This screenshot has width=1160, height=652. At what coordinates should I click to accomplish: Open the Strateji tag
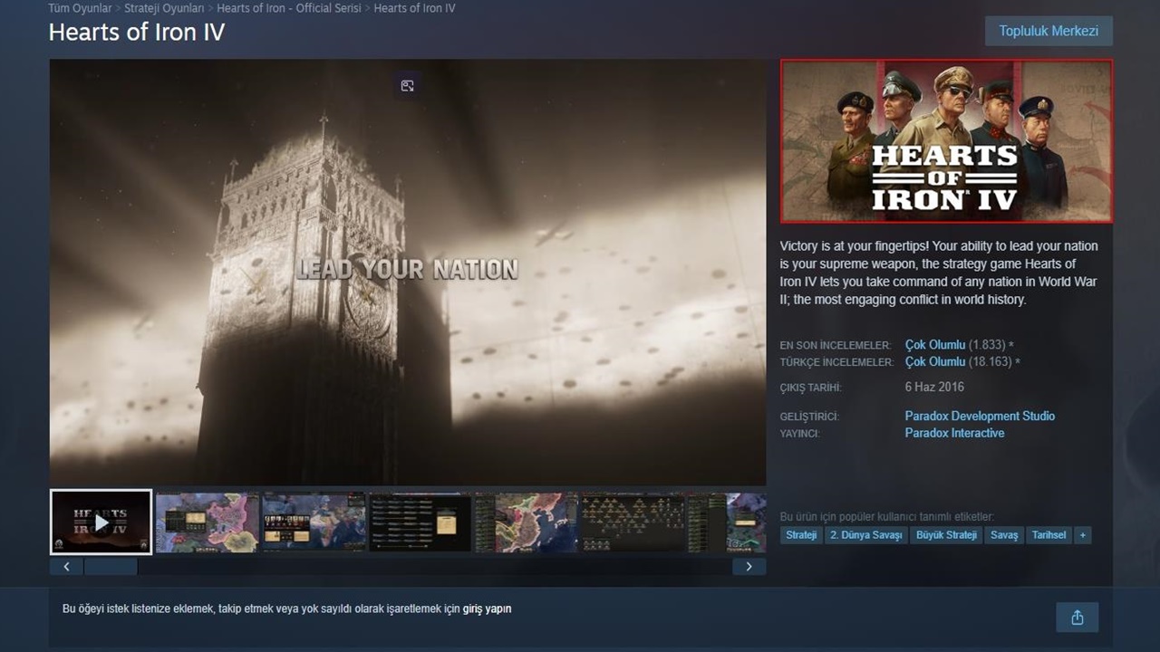tap(801, 535)
